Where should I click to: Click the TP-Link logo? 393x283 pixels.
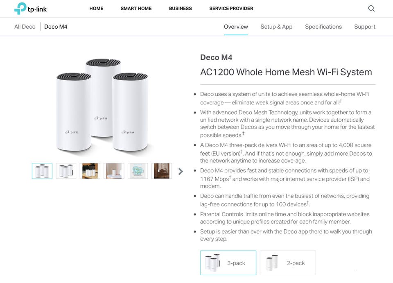click(x=30, y=9)
